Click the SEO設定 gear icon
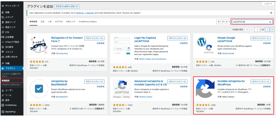276x117 pixels. [x=3, y=47]
